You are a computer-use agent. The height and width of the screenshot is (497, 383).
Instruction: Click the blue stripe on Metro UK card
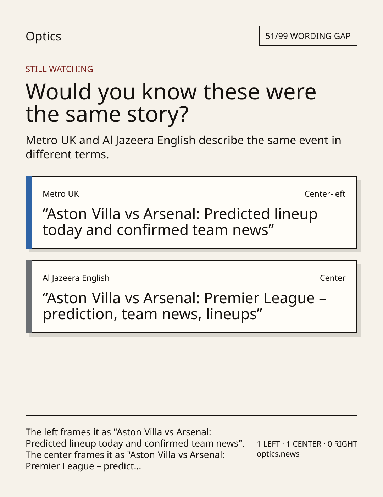tap(29, 212)
